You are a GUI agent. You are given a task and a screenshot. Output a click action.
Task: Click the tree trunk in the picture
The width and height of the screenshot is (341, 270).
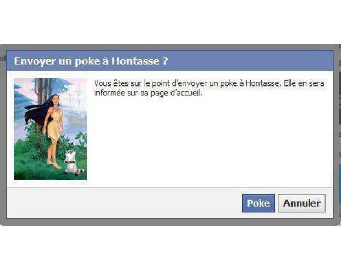pos(41,91)
